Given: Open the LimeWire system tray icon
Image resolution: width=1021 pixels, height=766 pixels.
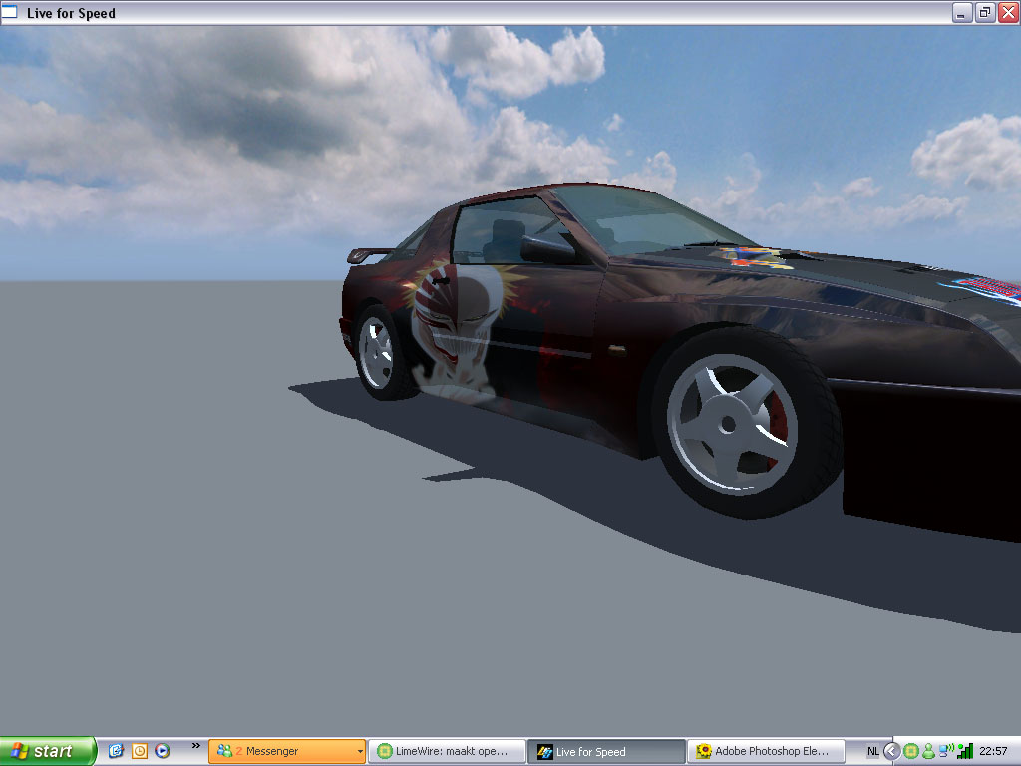Looking at the screenshot, I should 911,752.
